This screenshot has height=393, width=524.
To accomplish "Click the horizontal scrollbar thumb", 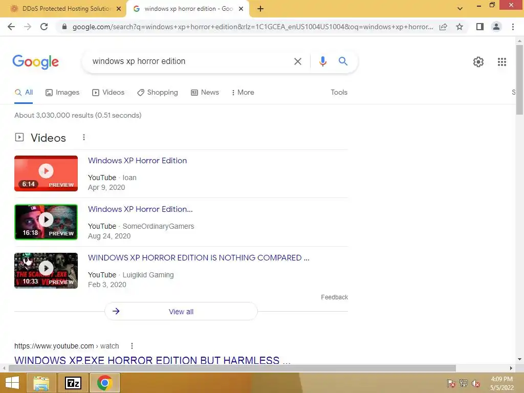I will tap(232, 368).
